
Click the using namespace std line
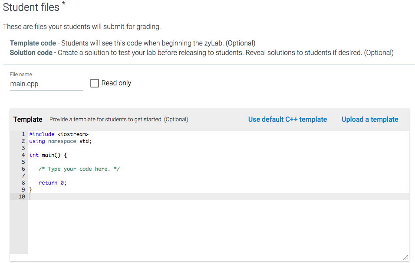point(60,141)
